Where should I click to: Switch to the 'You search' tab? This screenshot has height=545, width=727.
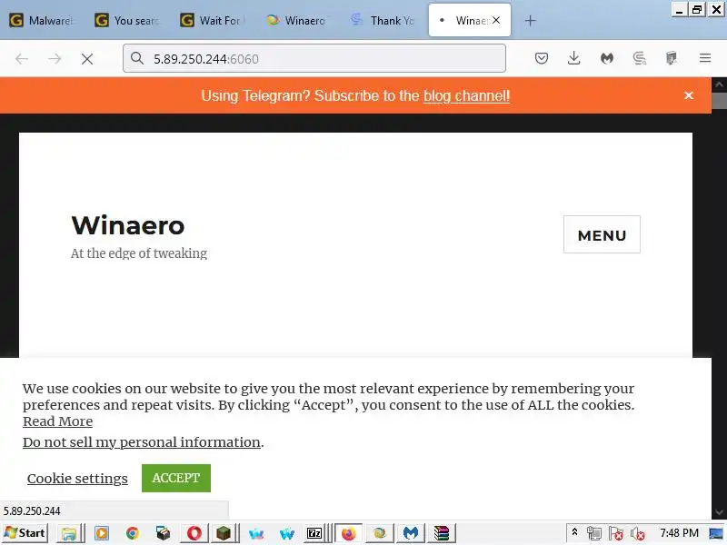pyautogui.click(x=127, y=20)
